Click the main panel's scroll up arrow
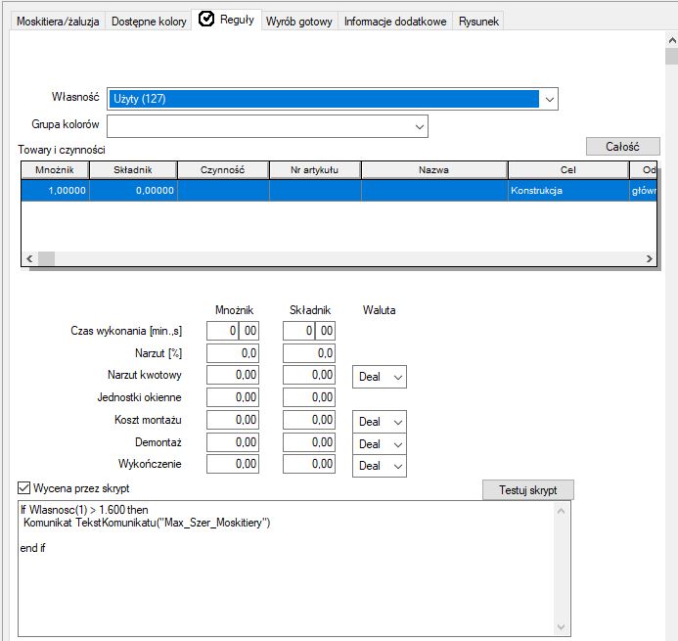Image resolution: width=678 pixels, height=641 pixels. click(x=672, y=41)
